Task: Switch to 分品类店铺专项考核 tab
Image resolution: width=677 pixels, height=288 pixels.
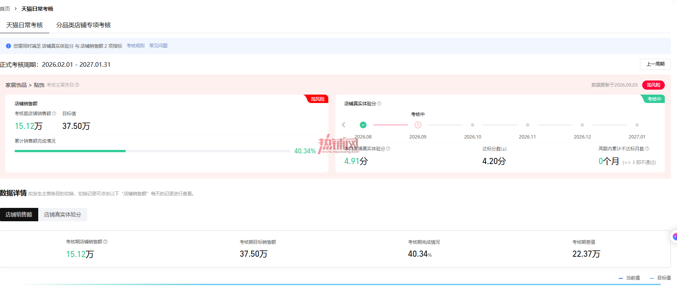Action: (x=84, y=25)
